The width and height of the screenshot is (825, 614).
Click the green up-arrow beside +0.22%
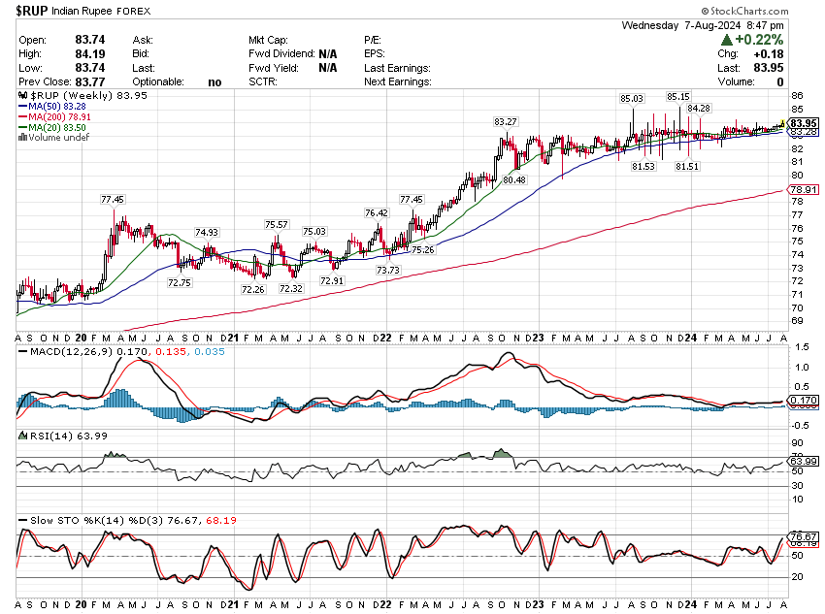click(x=727, y=41)
